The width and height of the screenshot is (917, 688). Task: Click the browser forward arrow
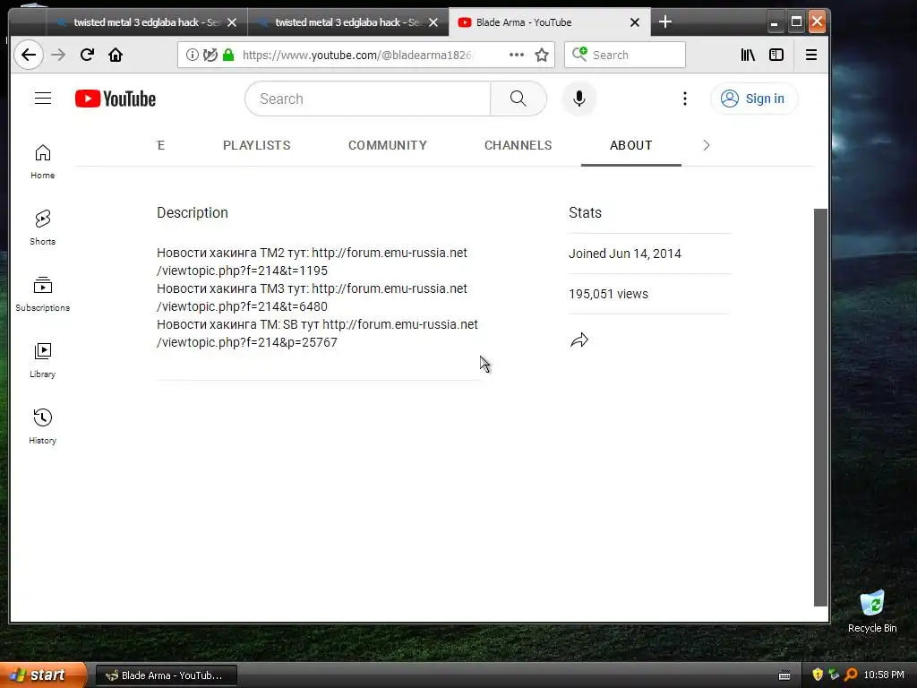(58, 55)
